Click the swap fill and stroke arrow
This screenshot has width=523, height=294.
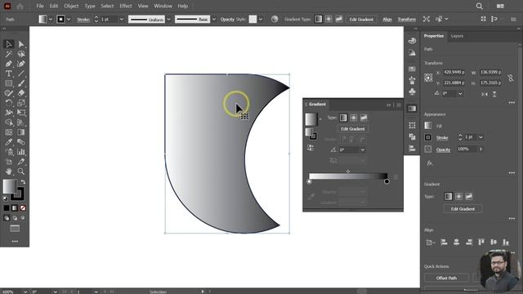tap(23, 181)
